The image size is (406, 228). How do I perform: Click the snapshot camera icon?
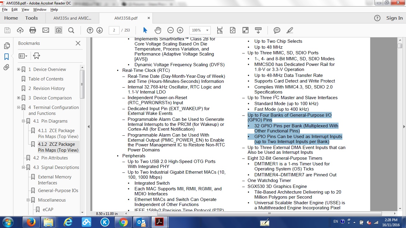(59, 30)
